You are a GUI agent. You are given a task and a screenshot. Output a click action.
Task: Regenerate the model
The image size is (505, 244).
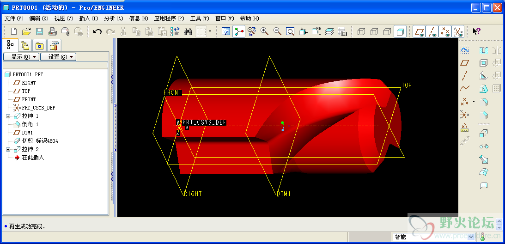coord(175,31)
